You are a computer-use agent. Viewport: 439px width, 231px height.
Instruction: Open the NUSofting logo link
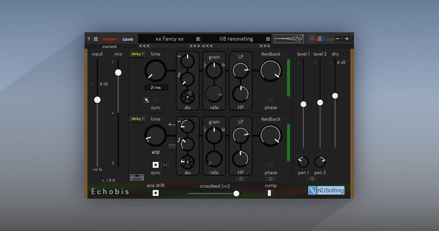[x=326, y=190]
